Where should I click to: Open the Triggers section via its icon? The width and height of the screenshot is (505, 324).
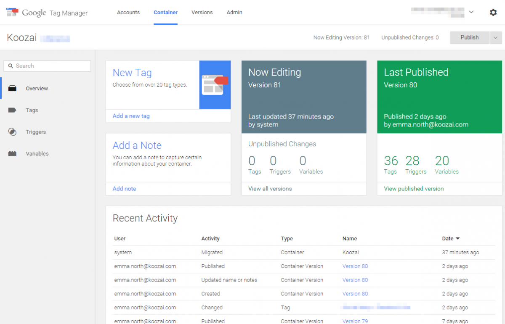13,132
